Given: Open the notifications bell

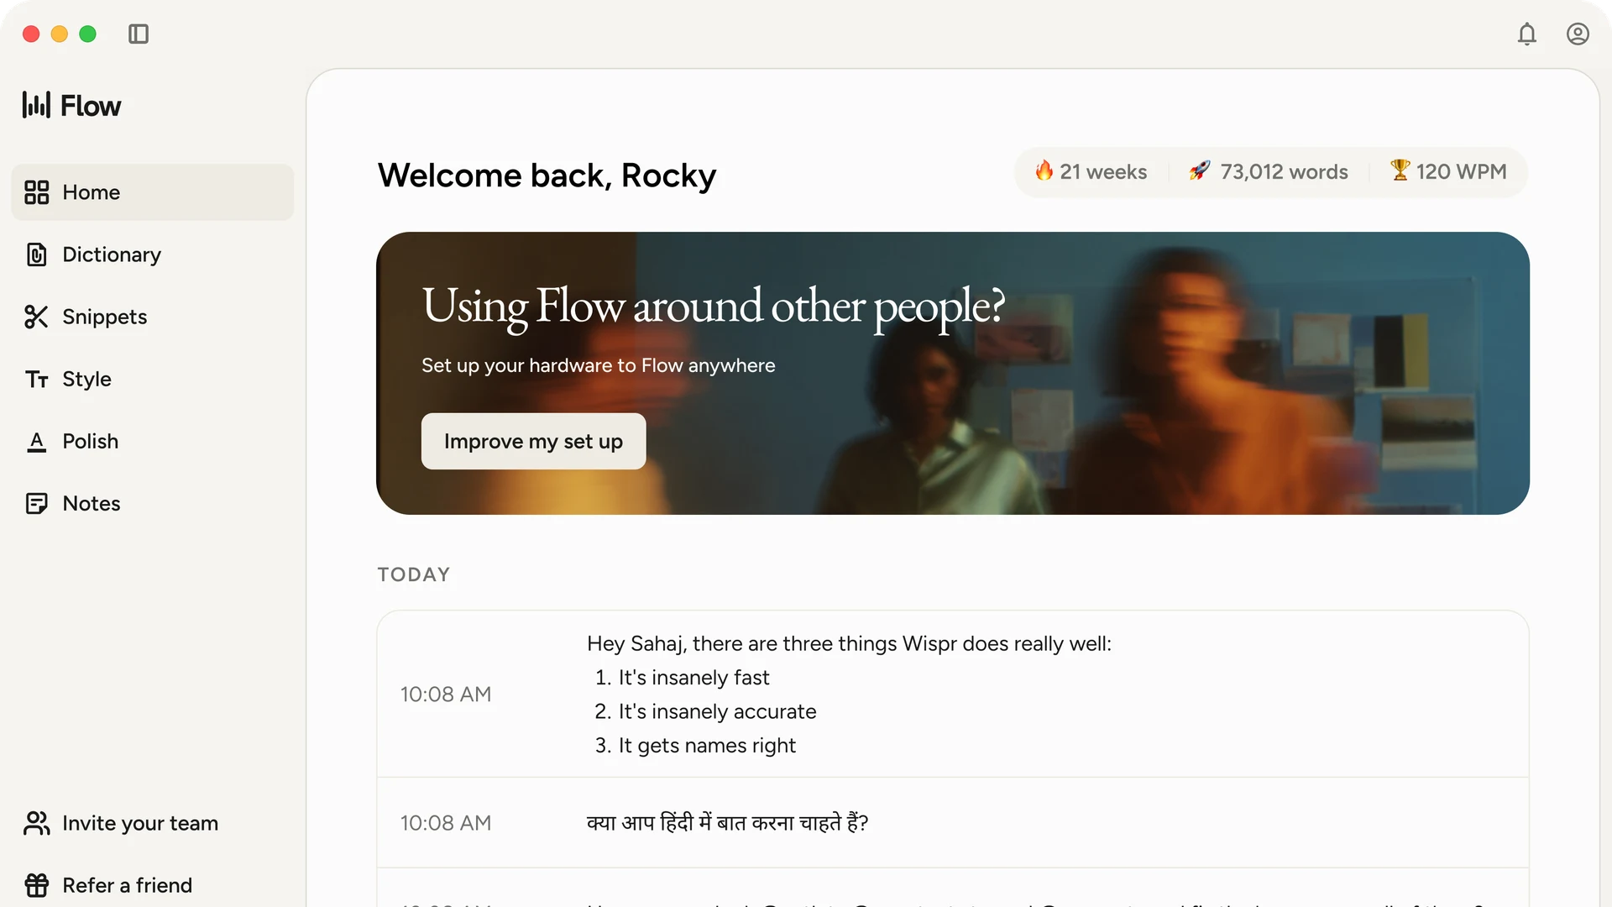Looking at the screenshot, I should (1527, 34).
